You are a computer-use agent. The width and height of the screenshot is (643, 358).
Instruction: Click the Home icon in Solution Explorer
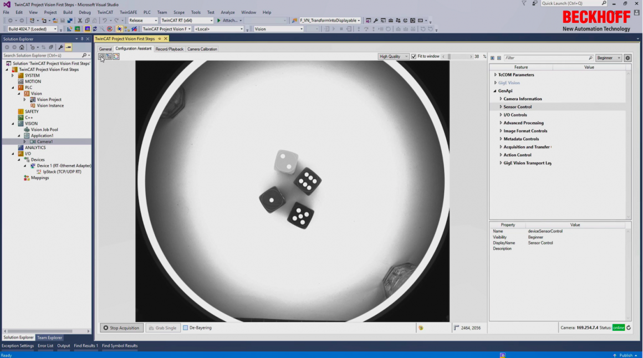tap(22, 48)
